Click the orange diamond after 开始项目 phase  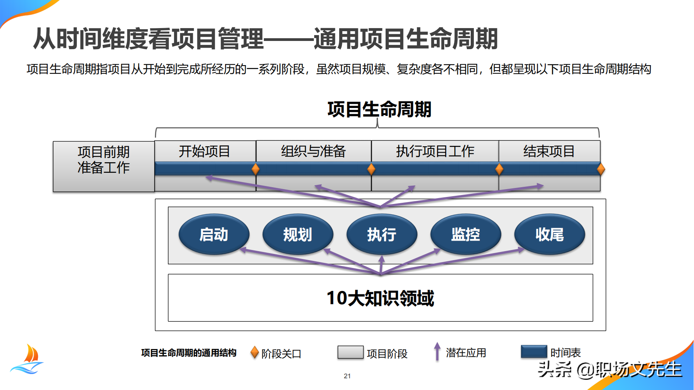255,168
